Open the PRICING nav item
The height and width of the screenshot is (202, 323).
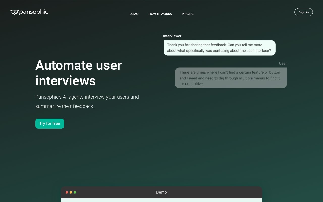[x=187, y=14]
